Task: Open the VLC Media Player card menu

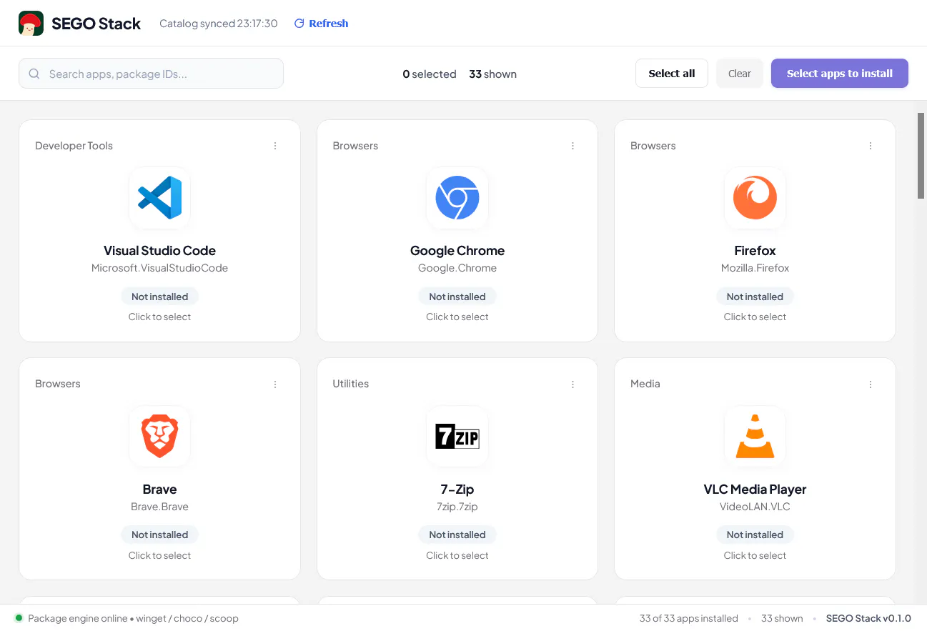Action: [871, 384]
